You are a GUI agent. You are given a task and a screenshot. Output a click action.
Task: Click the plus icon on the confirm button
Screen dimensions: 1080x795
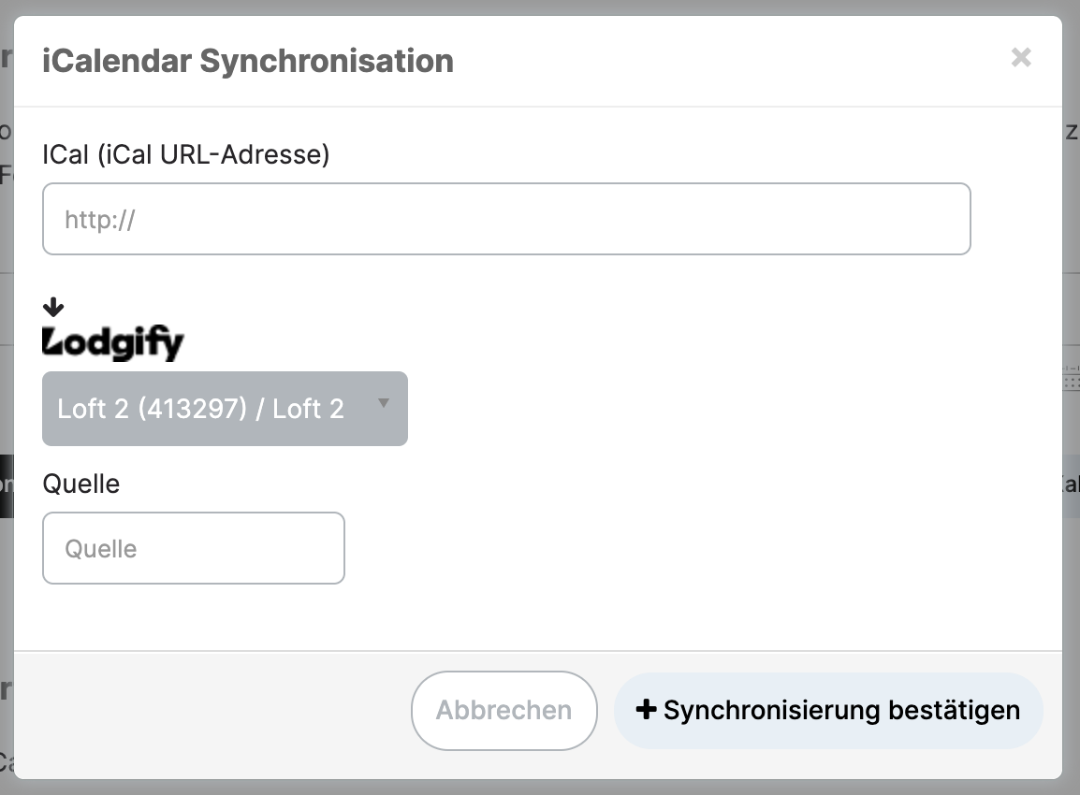(646, 709)
